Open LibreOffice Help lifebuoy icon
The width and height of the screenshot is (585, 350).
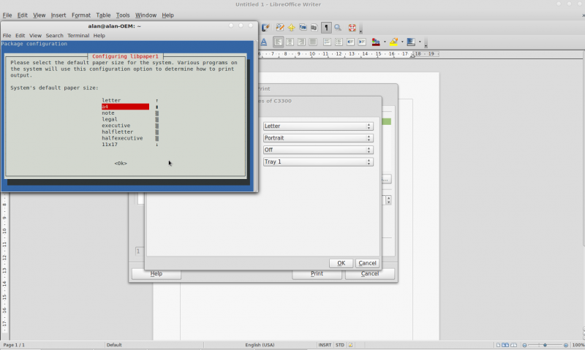(x=352, y=28)
